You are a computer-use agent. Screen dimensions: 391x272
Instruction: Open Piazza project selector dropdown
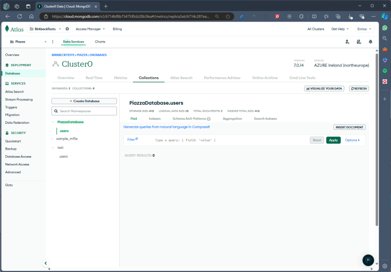coord(28,42)
